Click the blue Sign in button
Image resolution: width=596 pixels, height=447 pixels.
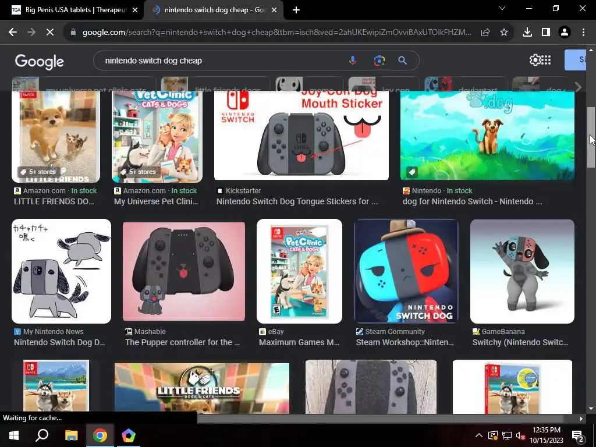[575, 60]
